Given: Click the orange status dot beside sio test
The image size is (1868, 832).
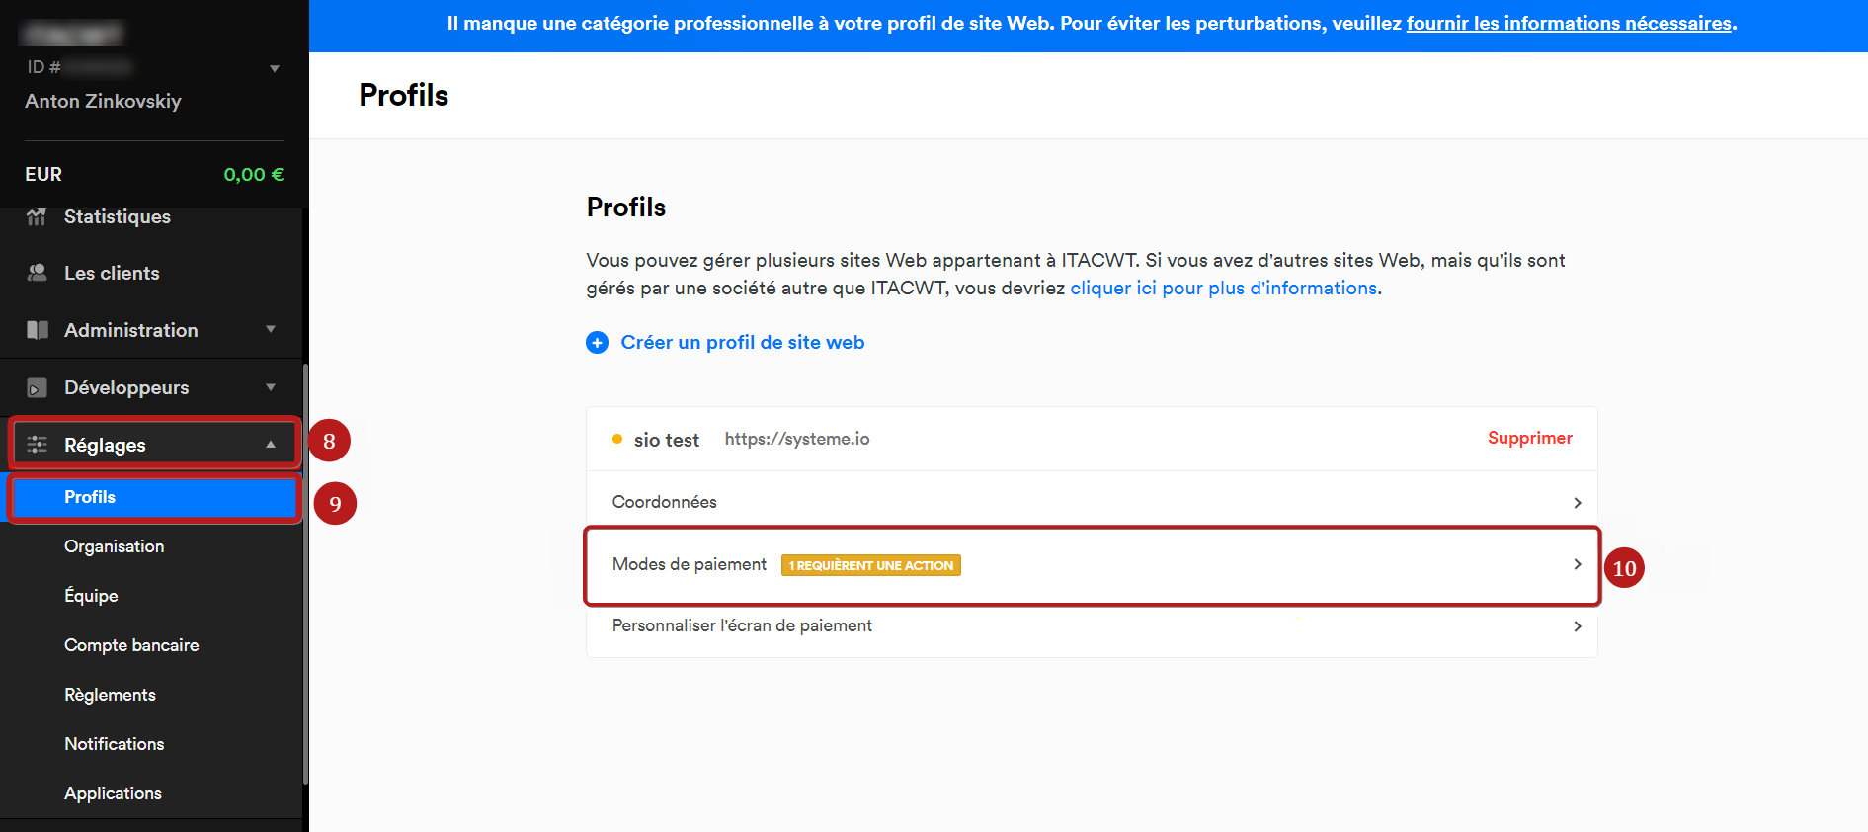Looking at the screenshot, I should (x=617, y=439).
